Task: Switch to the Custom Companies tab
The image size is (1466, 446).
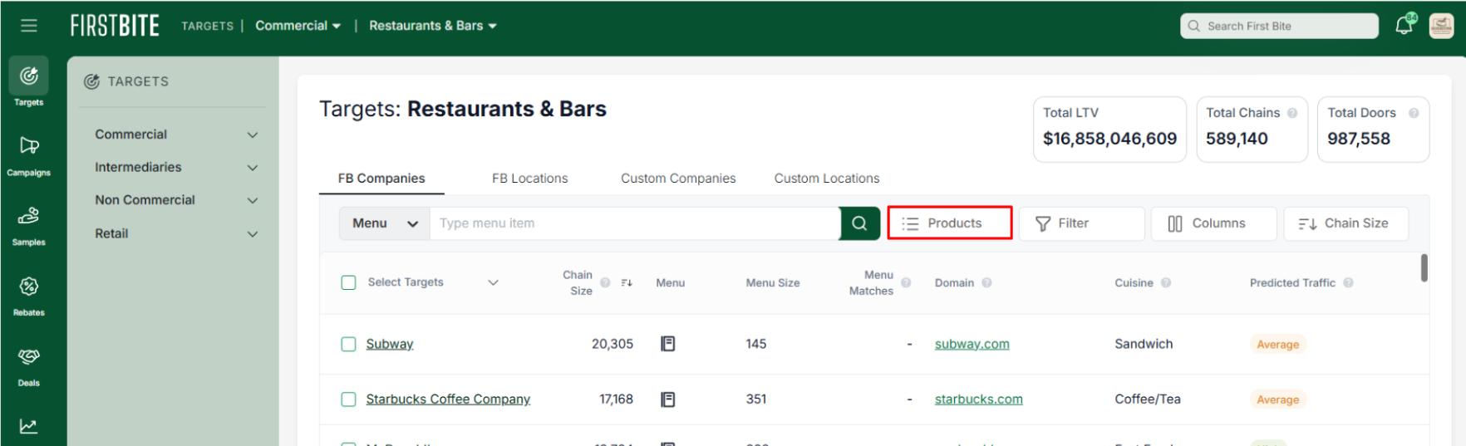Action: click(678, 179)
